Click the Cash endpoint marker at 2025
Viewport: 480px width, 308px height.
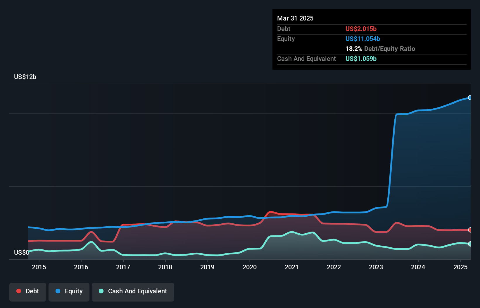[470, 244]
